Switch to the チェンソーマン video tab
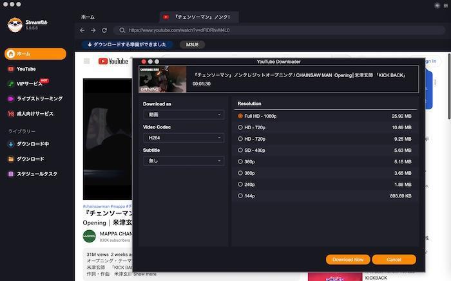451x281 pixels. (x=199, y=17)
